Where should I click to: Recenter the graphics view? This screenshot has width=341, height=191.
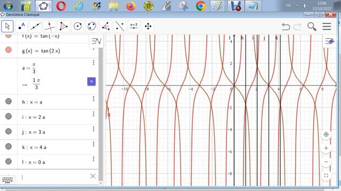(x=326, y=134)
